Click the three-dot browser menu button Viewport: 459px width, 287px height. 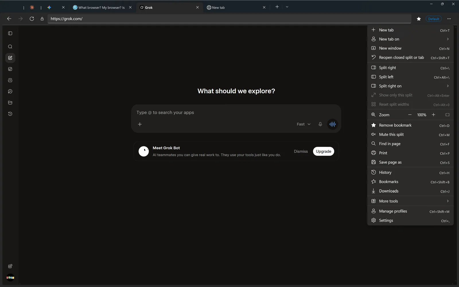click(449, 19)
